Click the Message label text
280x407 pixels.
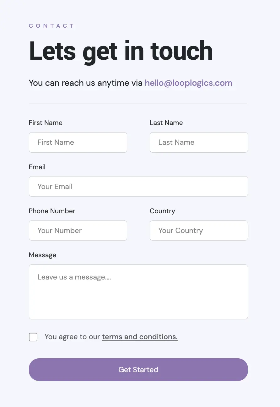point(42,255)
